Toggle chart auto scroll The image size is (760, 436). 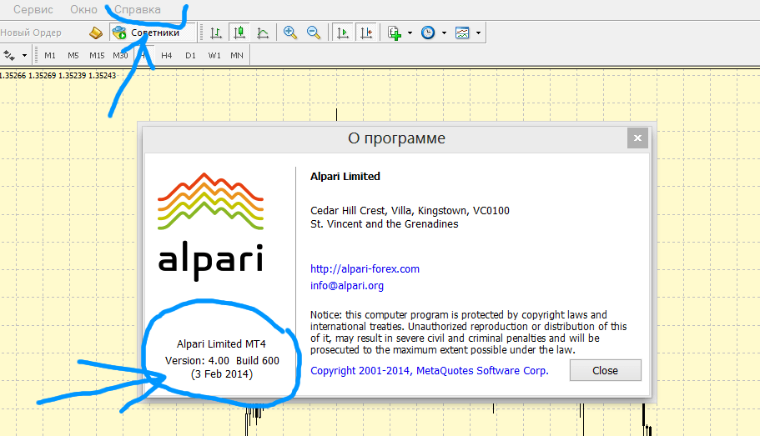pyautogui.click(x=342, y=33)
